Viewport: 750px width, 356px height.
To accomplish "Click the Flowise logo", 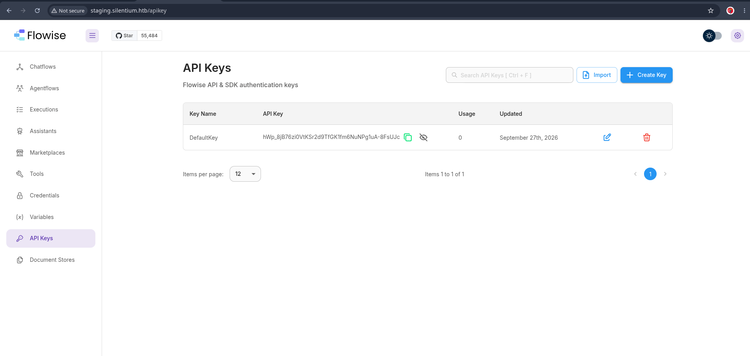I will tap(40, 35).
